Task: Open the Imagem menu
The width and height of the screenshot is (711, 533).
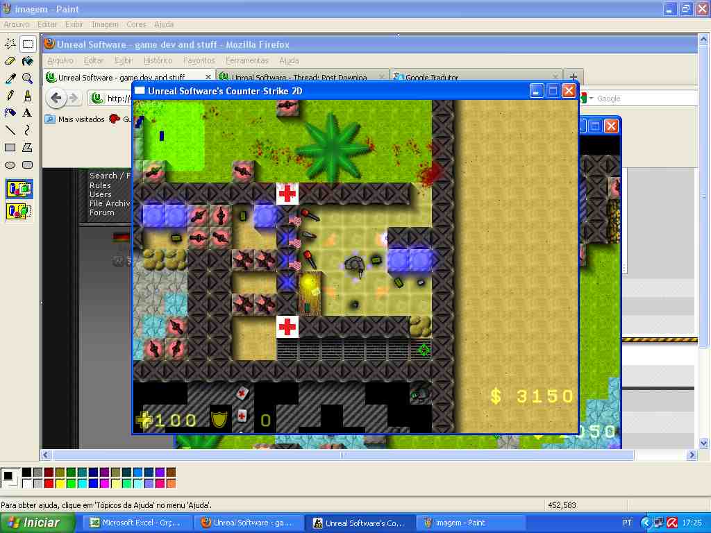Action: [x=106, y=24]
